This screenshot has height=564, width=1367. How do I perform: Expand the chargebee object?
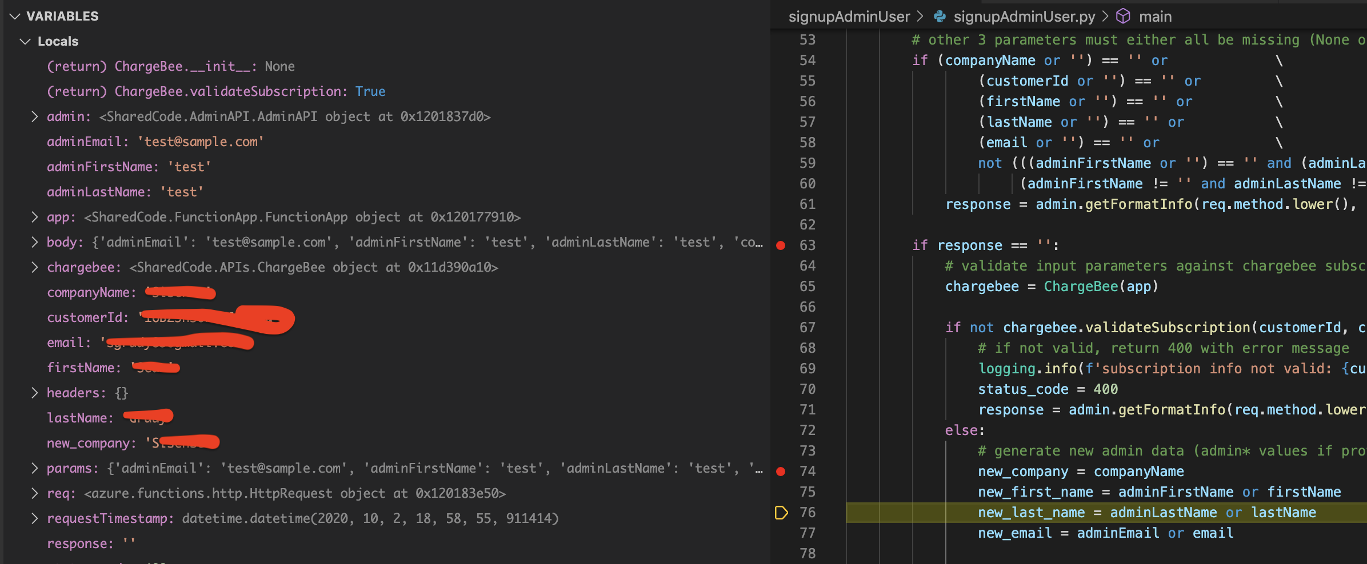pos(34,267)
